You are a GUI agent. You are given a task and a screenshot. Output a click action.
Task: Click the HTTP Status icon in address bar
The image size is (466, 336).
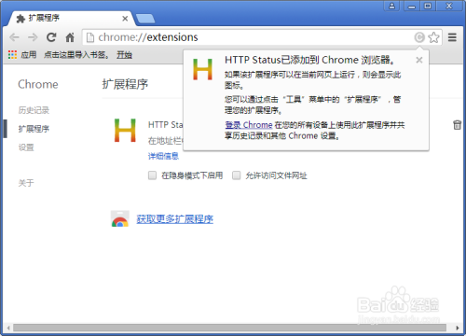pyautogui.click(x=419, y=37)
